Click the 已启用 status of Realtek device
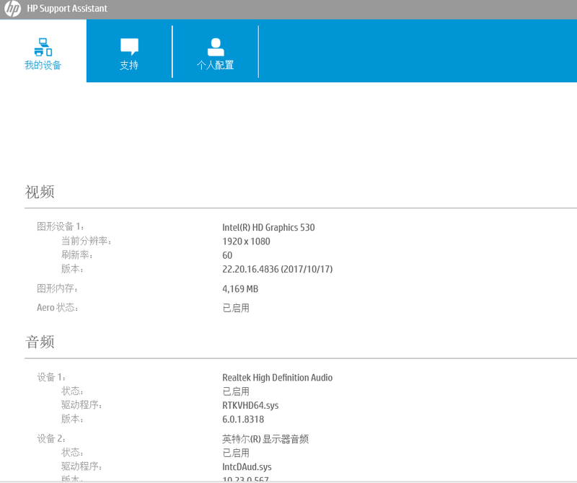577x483 pixels. (x=236, y=391)
